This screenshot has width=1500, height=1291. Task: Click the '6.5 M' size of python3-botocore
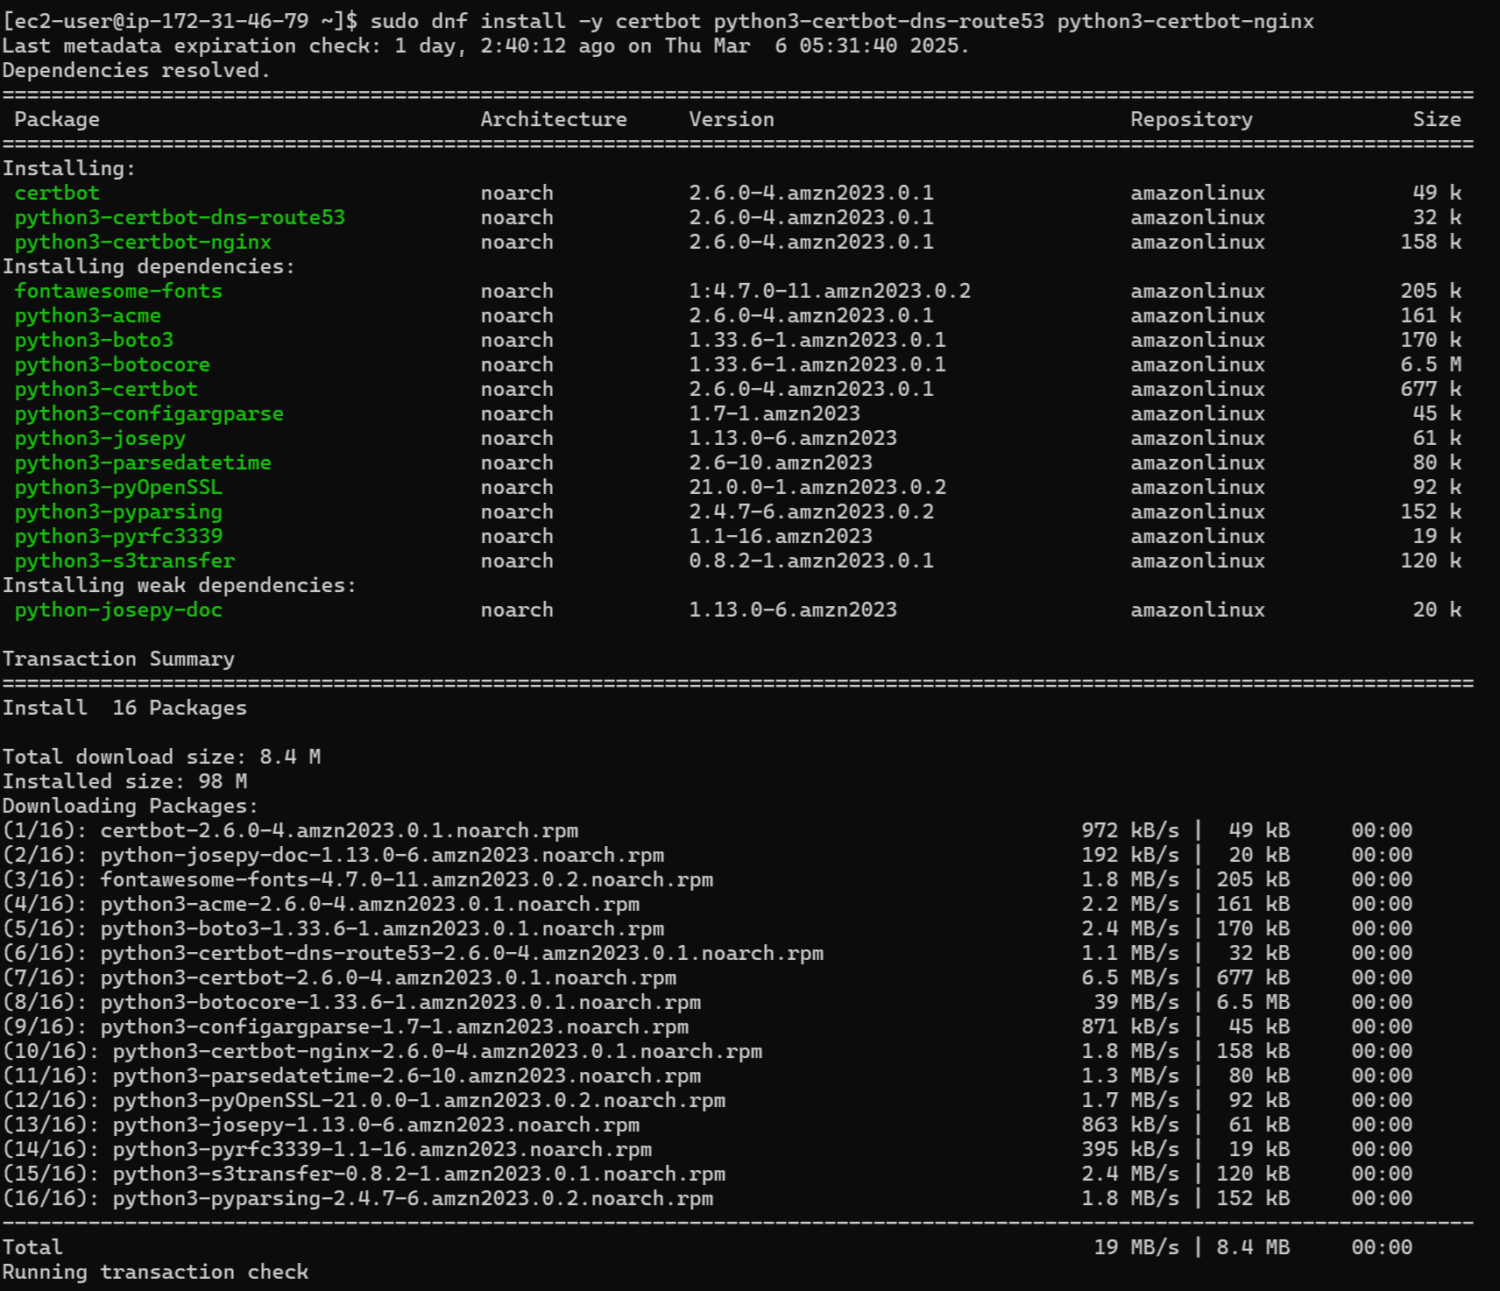[x=1431, y=364]
